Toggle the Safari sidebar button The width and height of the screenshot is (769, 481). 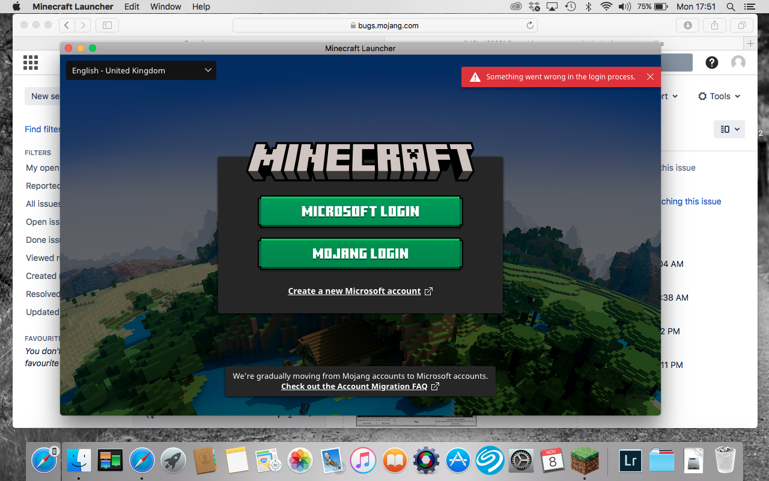coord(107,25)
